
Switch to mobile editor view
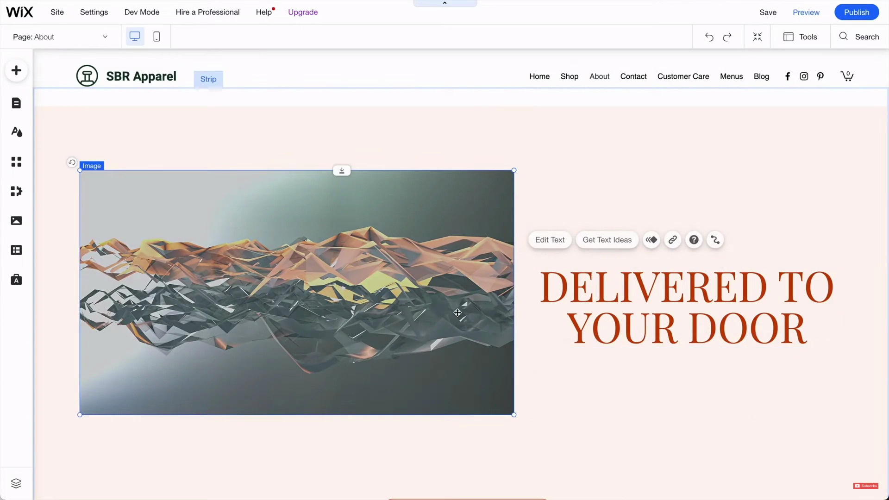[157, 37]
